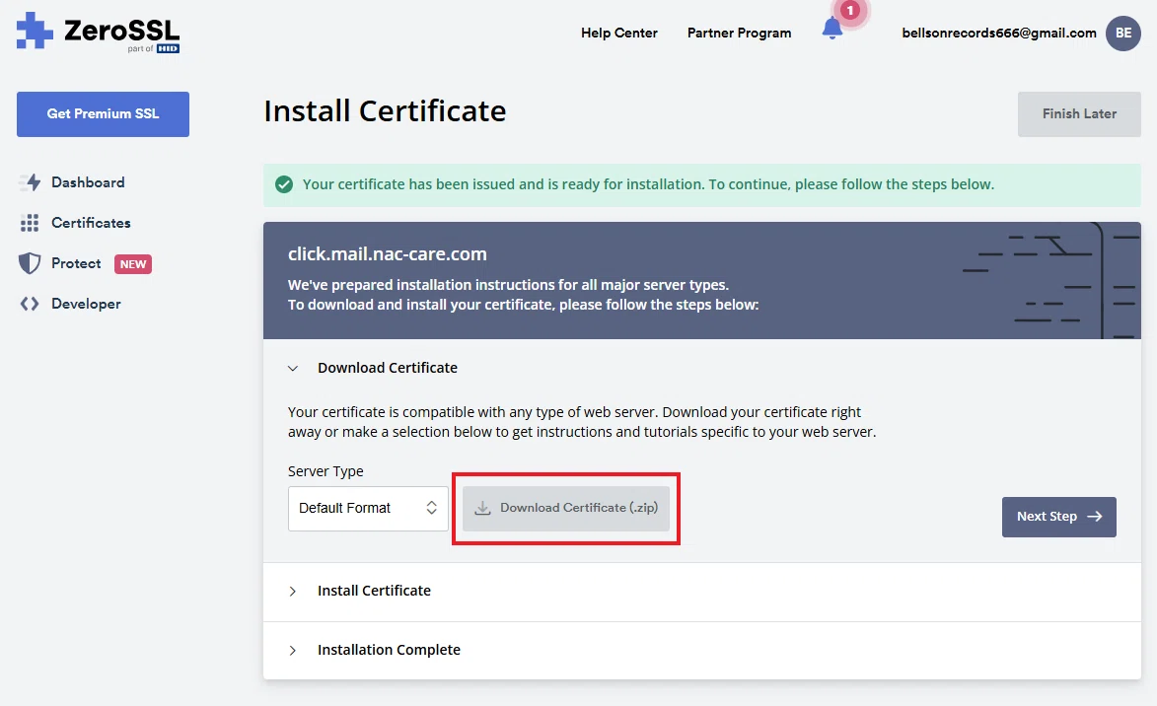This screenshot has width=1157, height=706.
Task: Open the Server Type Default Format dropdown
Action: pyautogui.click(x=368, y=508)
